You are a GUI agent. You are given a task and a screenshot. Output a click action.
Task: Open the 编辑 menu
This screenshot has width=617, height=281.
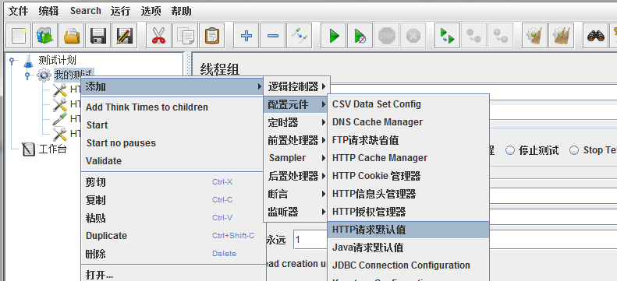[48, 11]
